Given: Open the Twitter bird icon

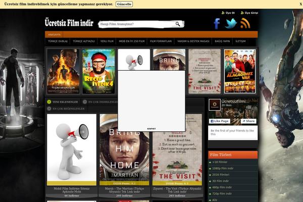Looking at the screenshot, I should [x=231, y=23].
